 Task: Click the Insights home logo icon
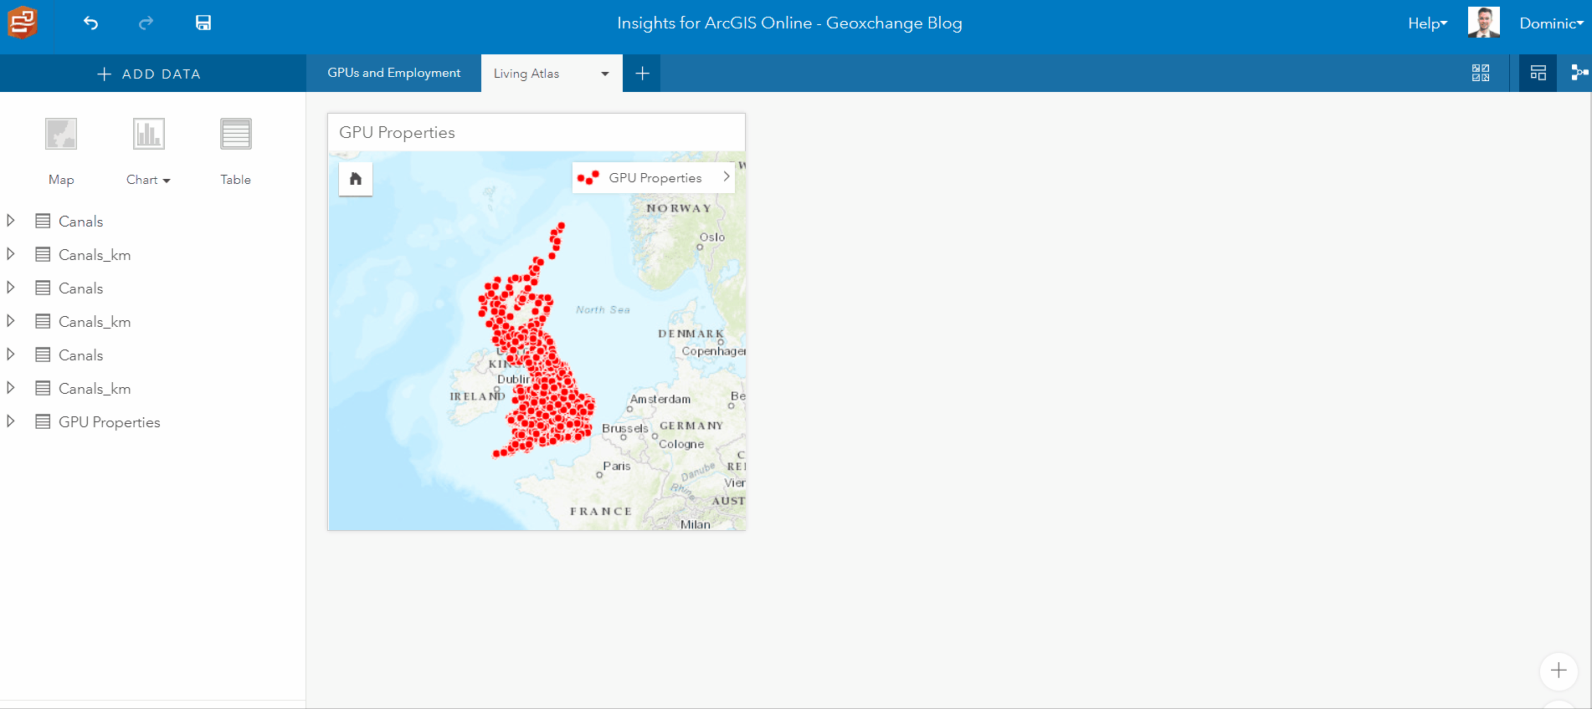coord(23,23)
